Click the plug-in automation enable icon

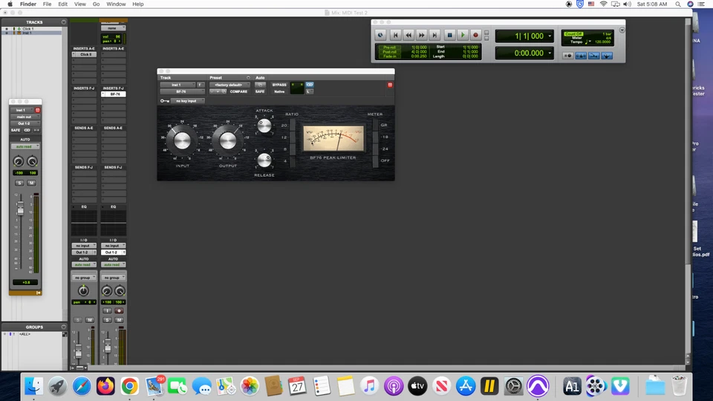pos(260,85)
